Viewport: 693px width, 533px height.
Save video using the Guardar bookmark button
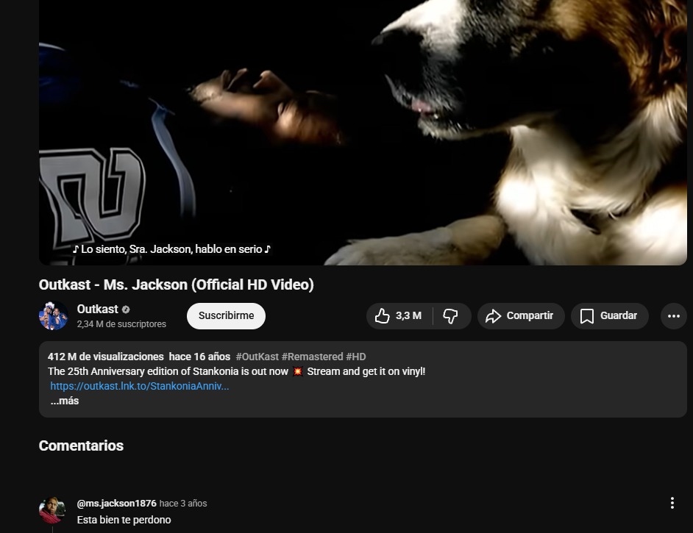(x=608, y=316)
